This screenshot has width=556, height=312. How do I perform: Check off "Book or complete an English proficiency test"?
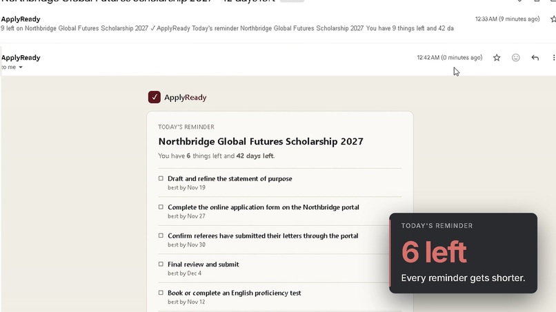pyautogui.click(x=161, y=293)
